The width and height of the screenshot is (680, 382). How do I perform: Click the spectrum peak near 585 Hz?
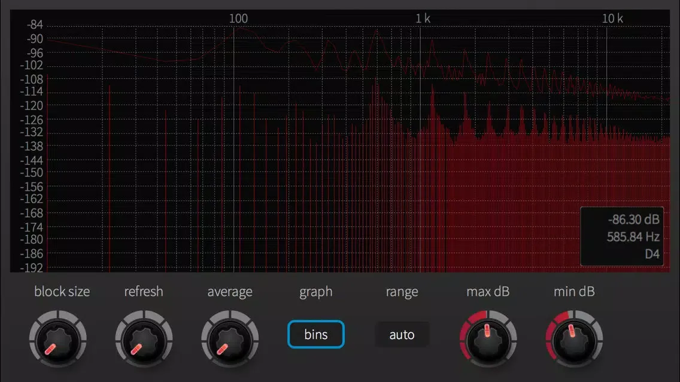point(377,31)
